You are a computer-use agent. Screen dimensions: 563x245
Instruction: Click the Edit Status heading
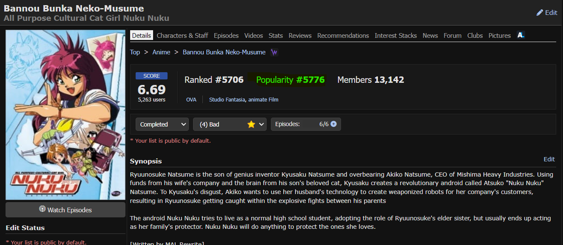pos(25,228)
